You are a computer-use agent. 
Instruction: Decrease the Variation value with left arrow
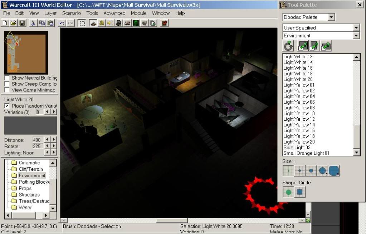pos(47,112)
